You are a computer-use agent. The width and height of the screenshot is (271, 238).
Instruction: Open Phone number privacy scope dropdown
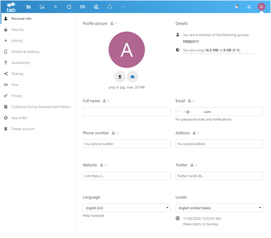coord(115,133)
